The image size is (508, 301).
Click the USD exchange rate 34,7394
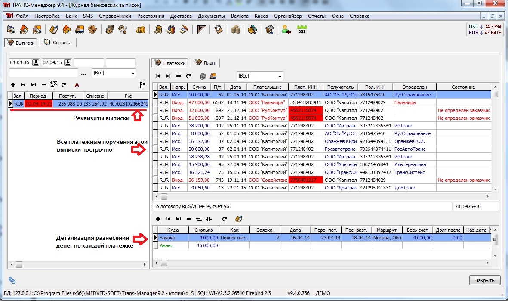click(x=485, y=27)
